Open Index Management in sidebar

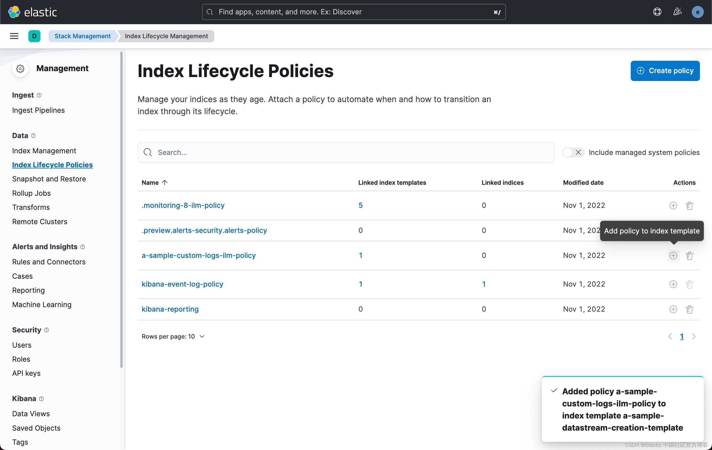point(44,151)
